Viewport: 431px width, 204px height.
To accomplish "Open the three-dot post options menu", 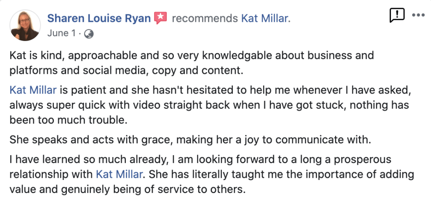I will (x=418, y=16).
